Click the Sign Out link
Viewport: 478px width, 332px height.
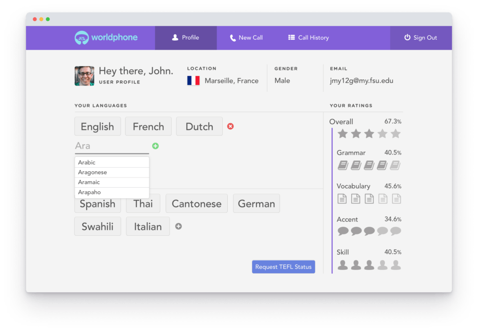click(x=424, y=38)
